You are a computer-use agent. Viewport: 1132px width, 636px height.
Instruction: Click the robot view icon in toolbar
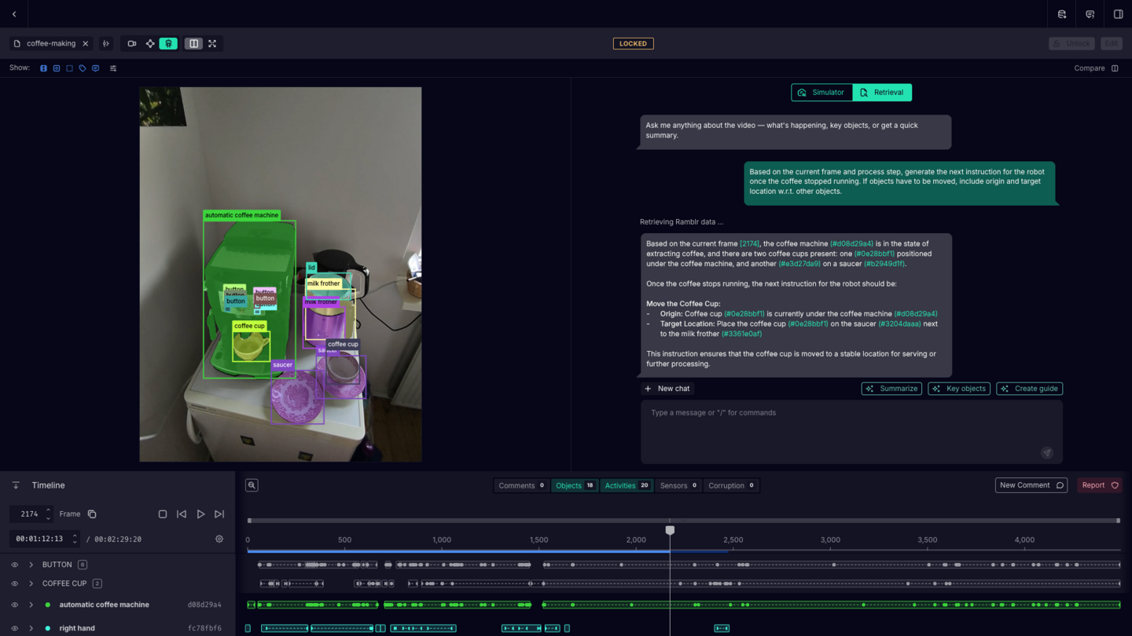[168, 44]
